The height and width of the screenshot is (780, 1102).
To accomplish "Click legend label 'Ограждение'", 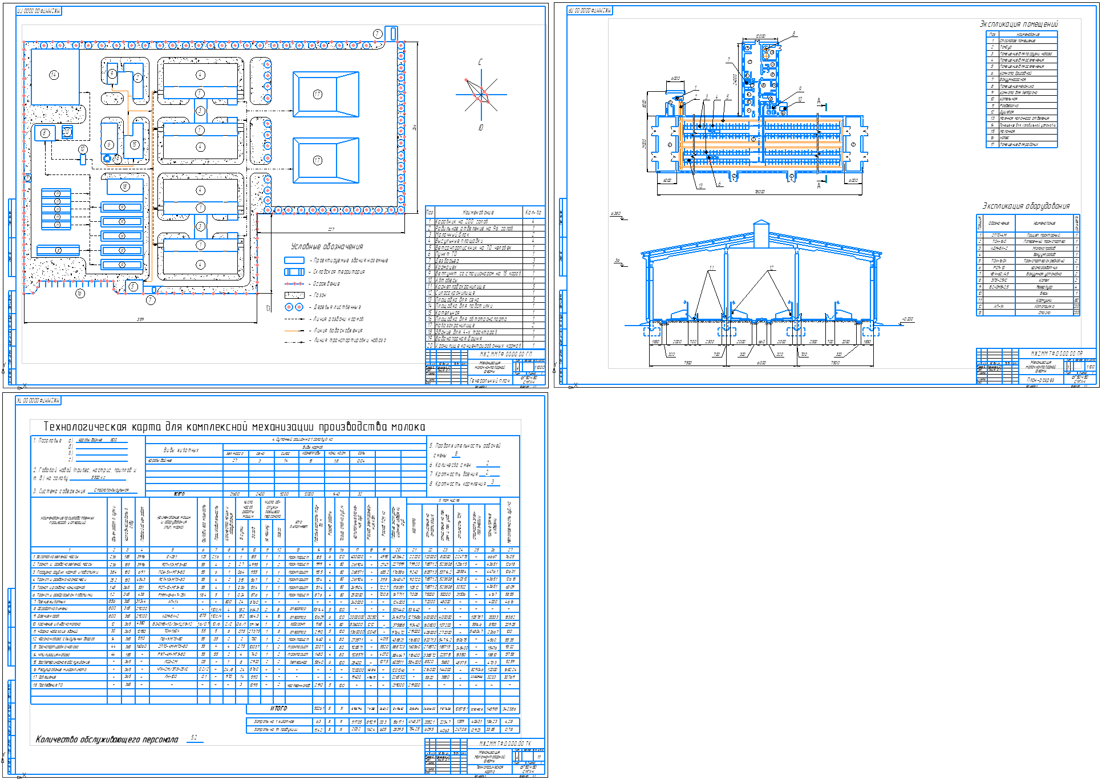I will click(326, 283).
